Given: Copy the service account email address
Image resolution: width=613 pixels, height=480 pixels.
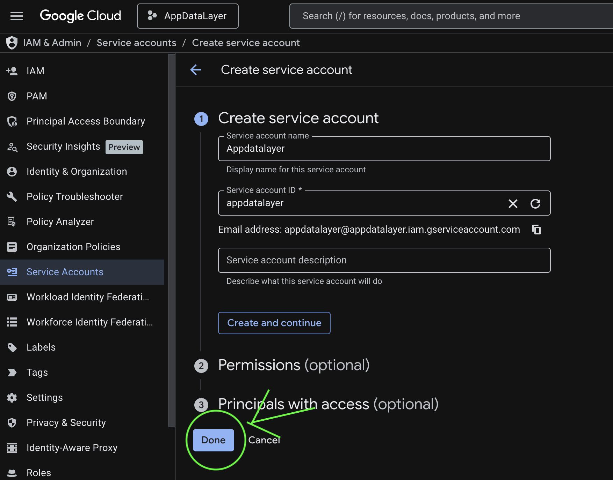Looking at the screenshot, I should point(536,230).
